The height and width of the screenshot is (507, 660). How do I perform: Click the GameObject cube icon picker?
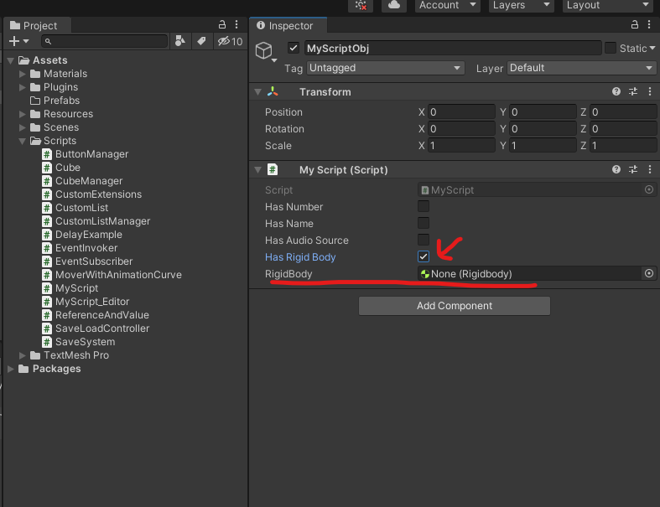(x=266, y=51)
